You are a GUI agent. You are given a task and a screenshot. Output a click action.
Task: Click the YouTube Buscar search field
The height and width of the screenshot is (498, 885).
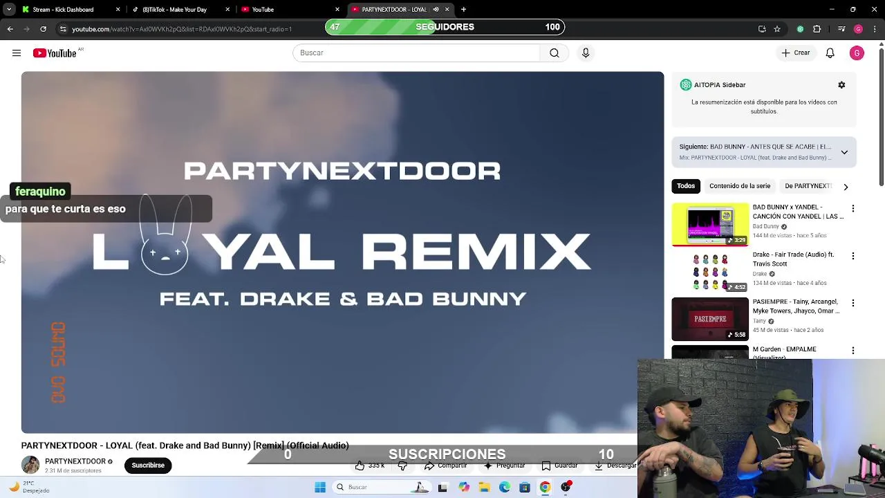coord(416,53)
